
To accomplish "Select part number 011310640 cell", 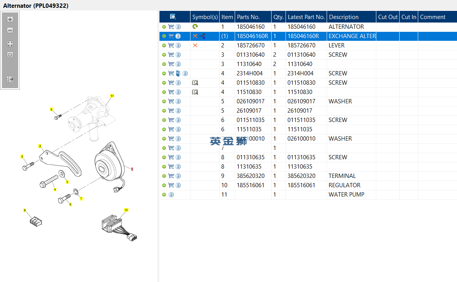I will point(253,55).
